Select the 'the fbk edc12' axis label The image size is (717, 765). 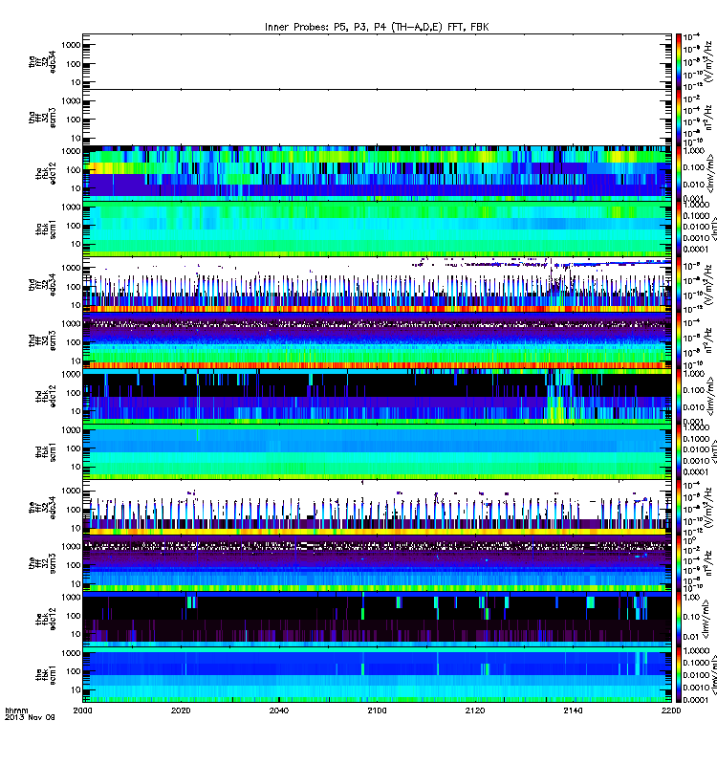[46, 619]
